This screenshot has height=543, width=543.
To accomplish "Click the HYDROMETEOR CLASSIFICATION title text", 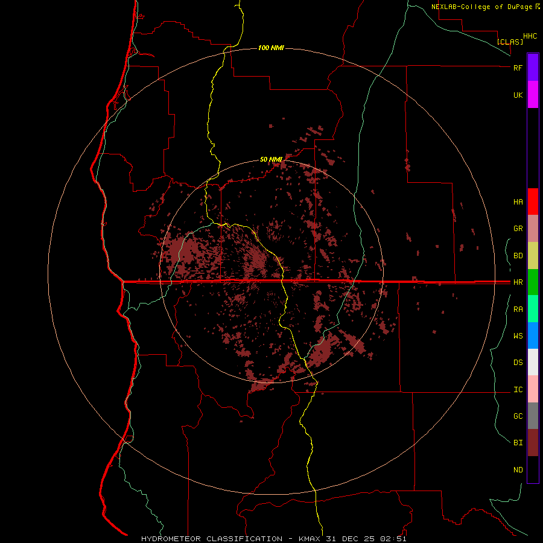I will tap(212, 539).
